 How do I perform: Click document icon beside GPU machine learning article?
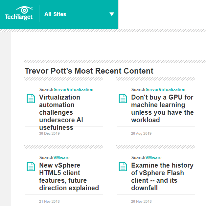[123, 98]
